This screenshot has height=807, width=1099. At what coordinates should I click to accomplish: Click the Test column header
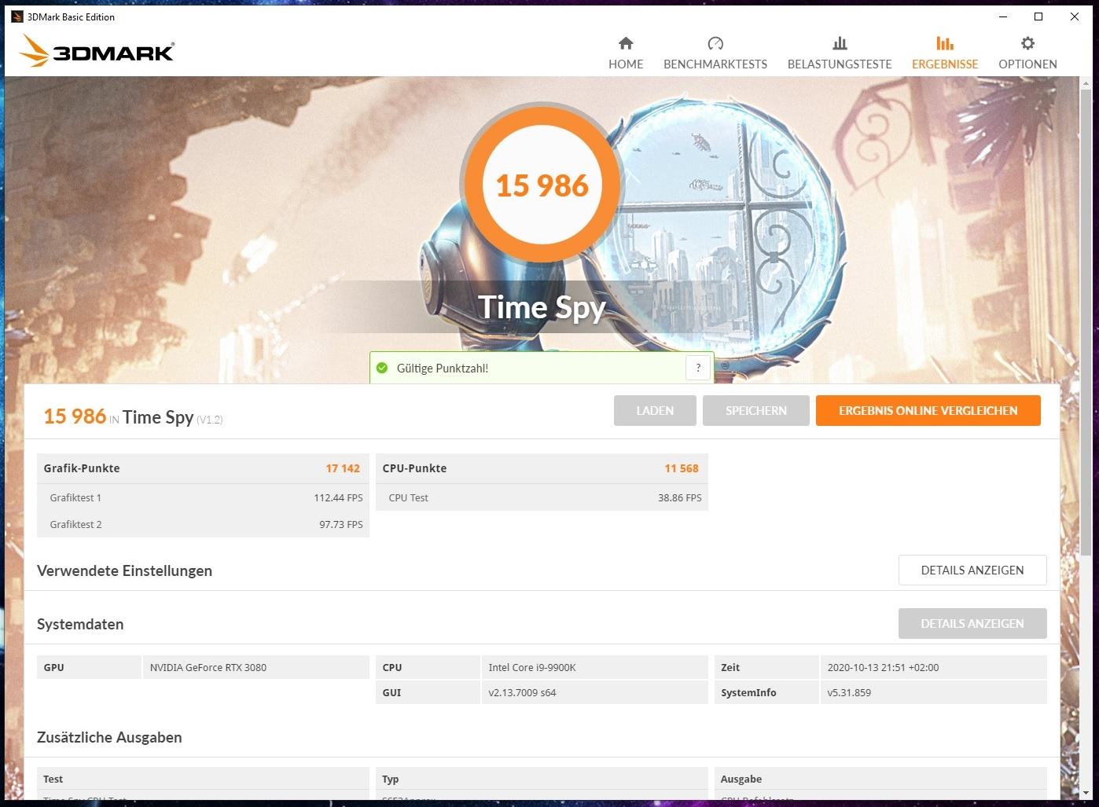(x=53, y=779)
